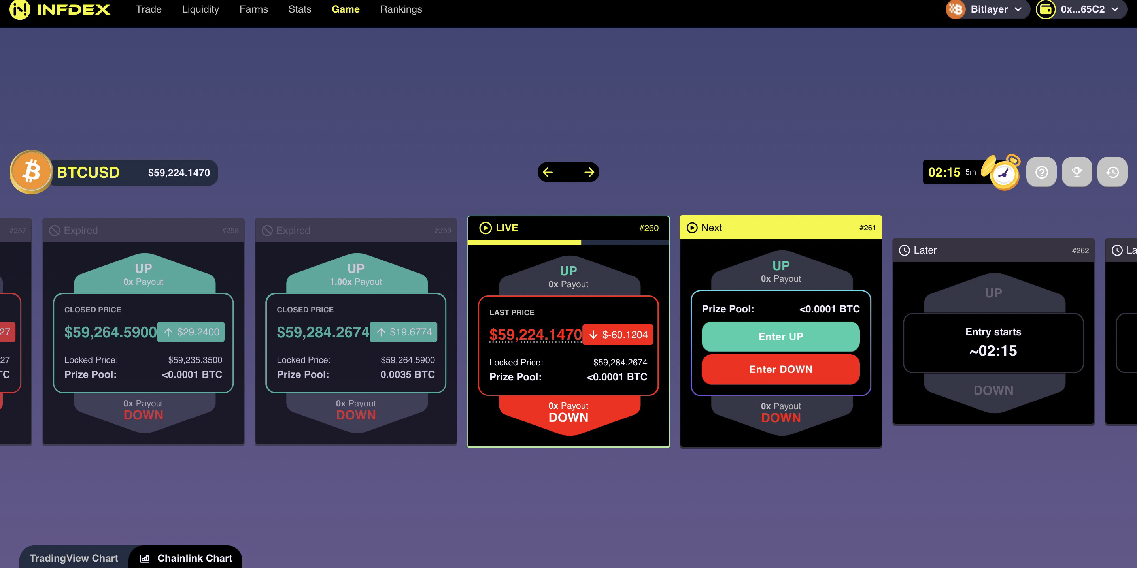Open the leaderboard trophy button
This screenshot has height=568, width=1137.
(x=1077, y=172)
